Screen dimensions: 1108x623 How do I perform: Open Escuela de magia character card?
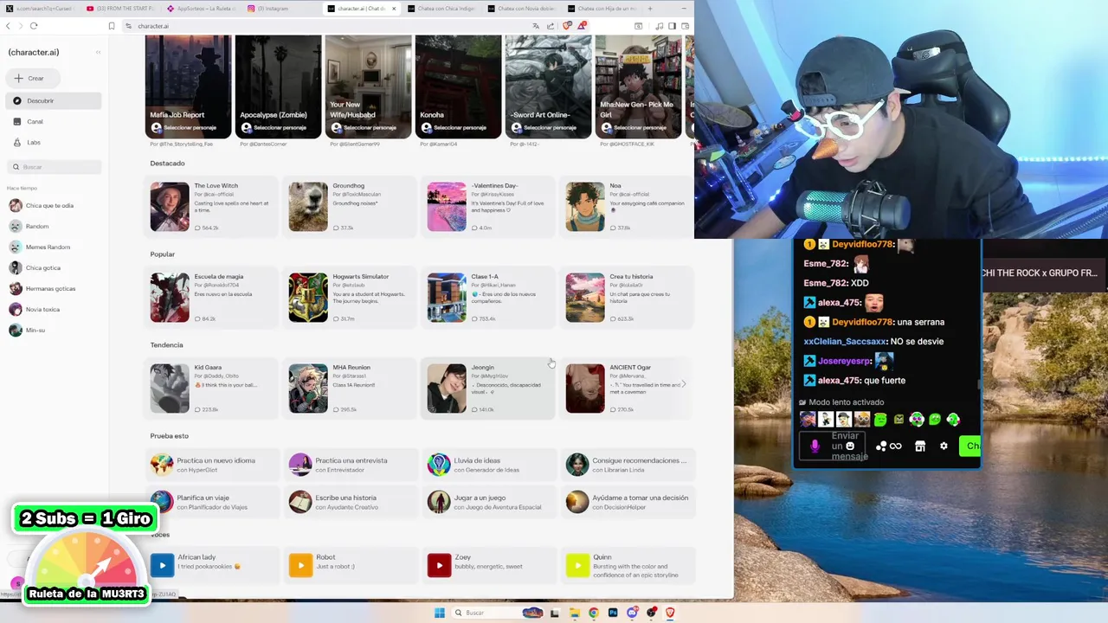pyautogui.click(x=212, y=297)
